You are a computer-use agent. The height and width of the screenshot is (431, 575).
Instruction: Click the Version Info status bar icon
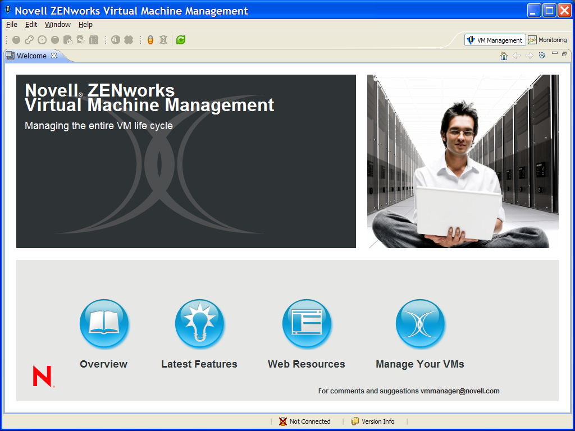pyautogui.click(x=354, y=421)
